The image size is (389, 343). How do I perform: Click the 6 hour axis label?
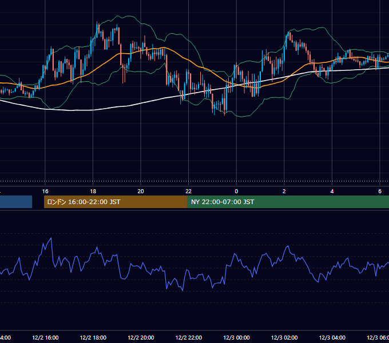tap(380, 191)
